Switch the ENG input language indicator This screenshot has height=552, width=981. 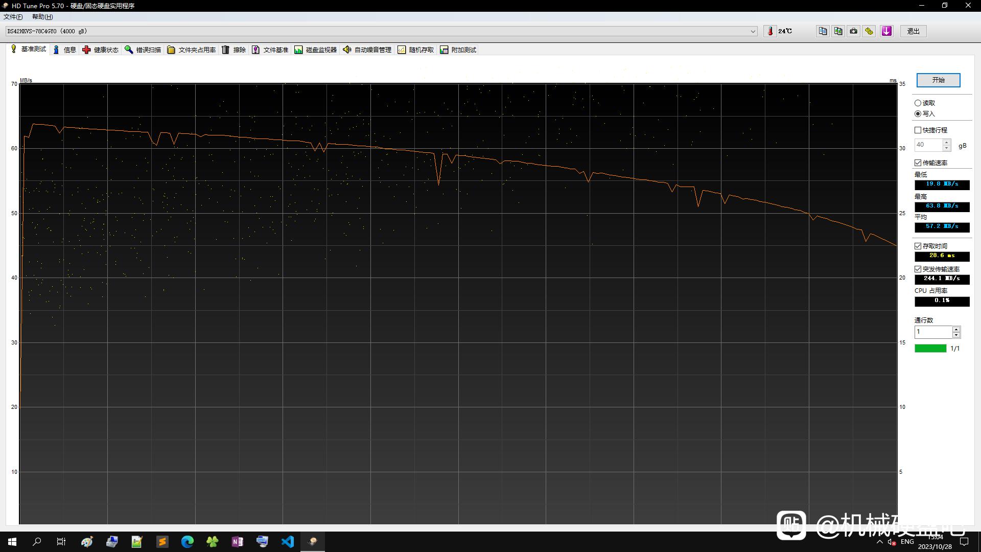[907, 542]
